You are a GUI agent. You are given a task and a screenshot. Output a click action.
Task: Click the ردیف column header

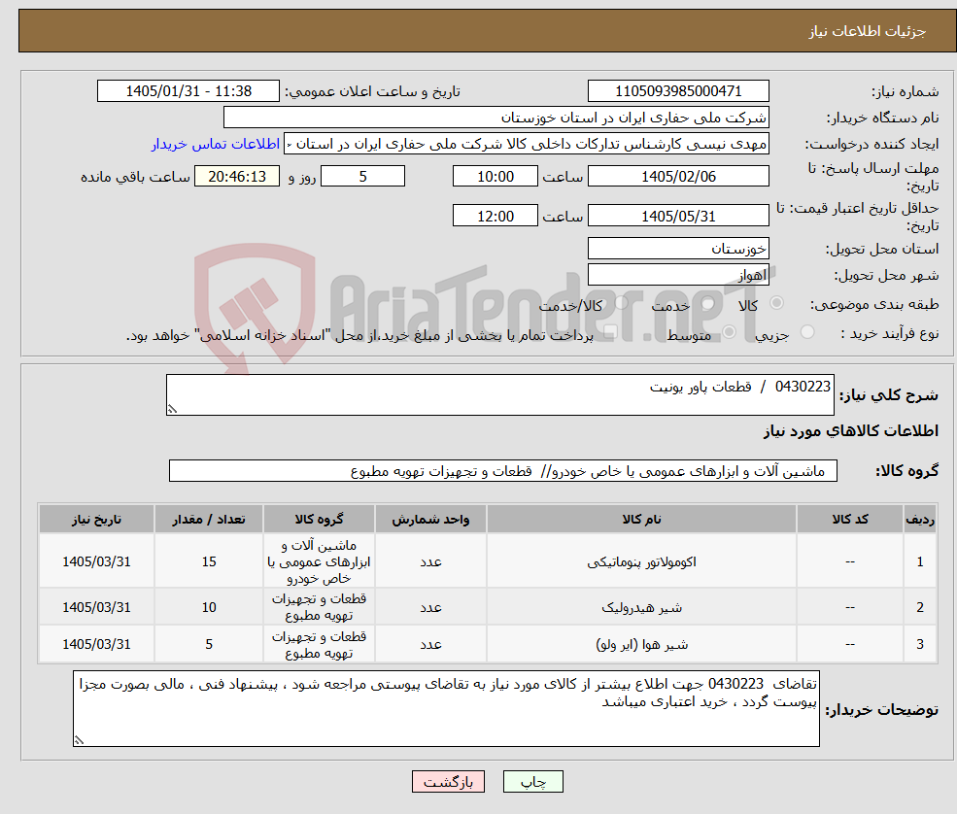click(x=920, y=520)
